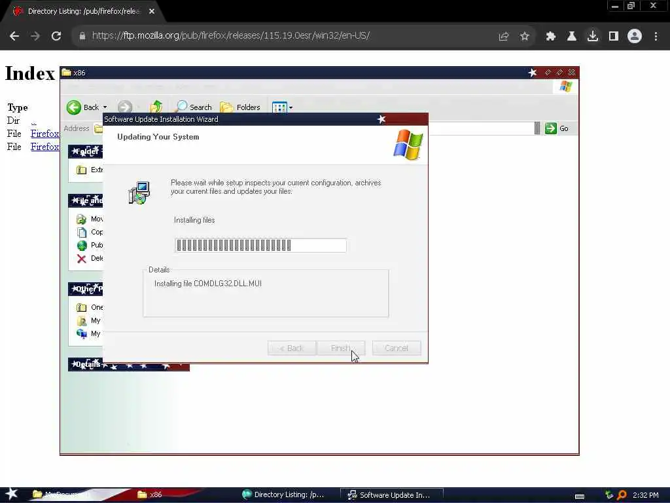
Task: Open Search in the x86 explorer toolbar
Action: coord(194,107)
